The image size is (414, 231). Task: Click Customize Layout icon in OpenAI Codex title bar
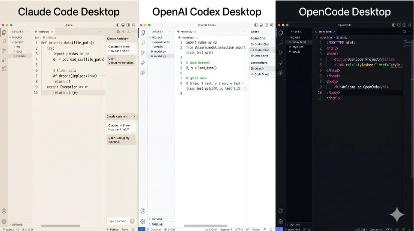[272, 25]
